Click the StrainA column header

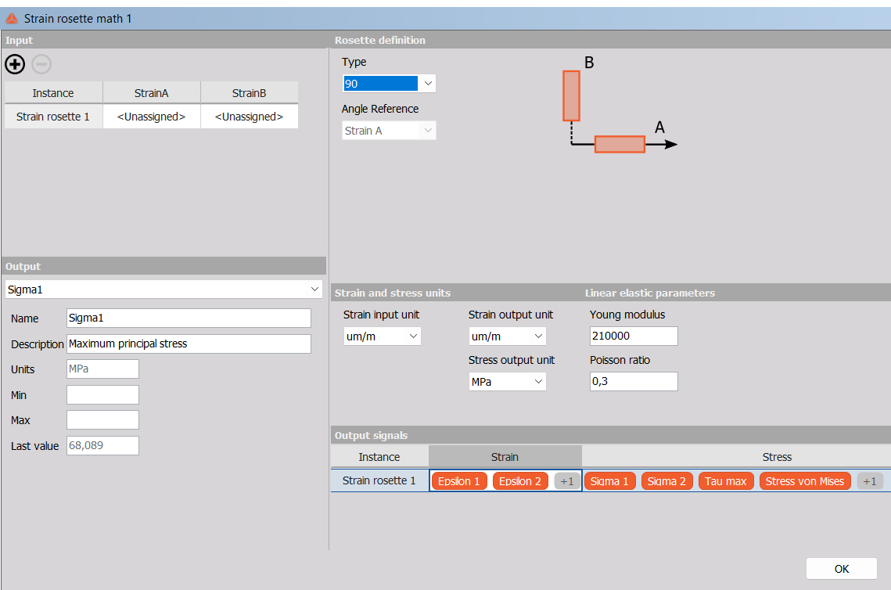coord(151,93)
